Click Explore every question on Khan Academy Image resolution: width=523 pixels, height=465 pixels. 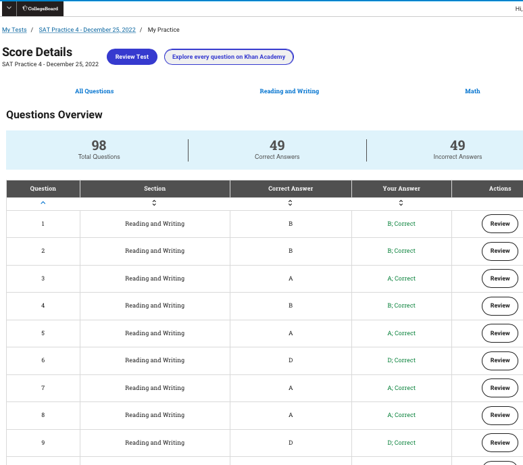pos(229,57)
